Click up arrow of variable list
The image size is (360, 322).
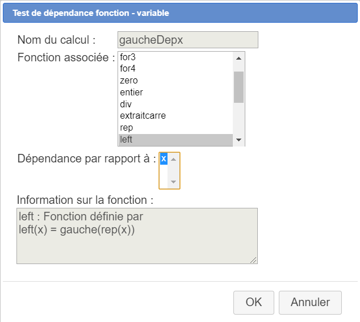pyautogui.click(x=174, y=159)
